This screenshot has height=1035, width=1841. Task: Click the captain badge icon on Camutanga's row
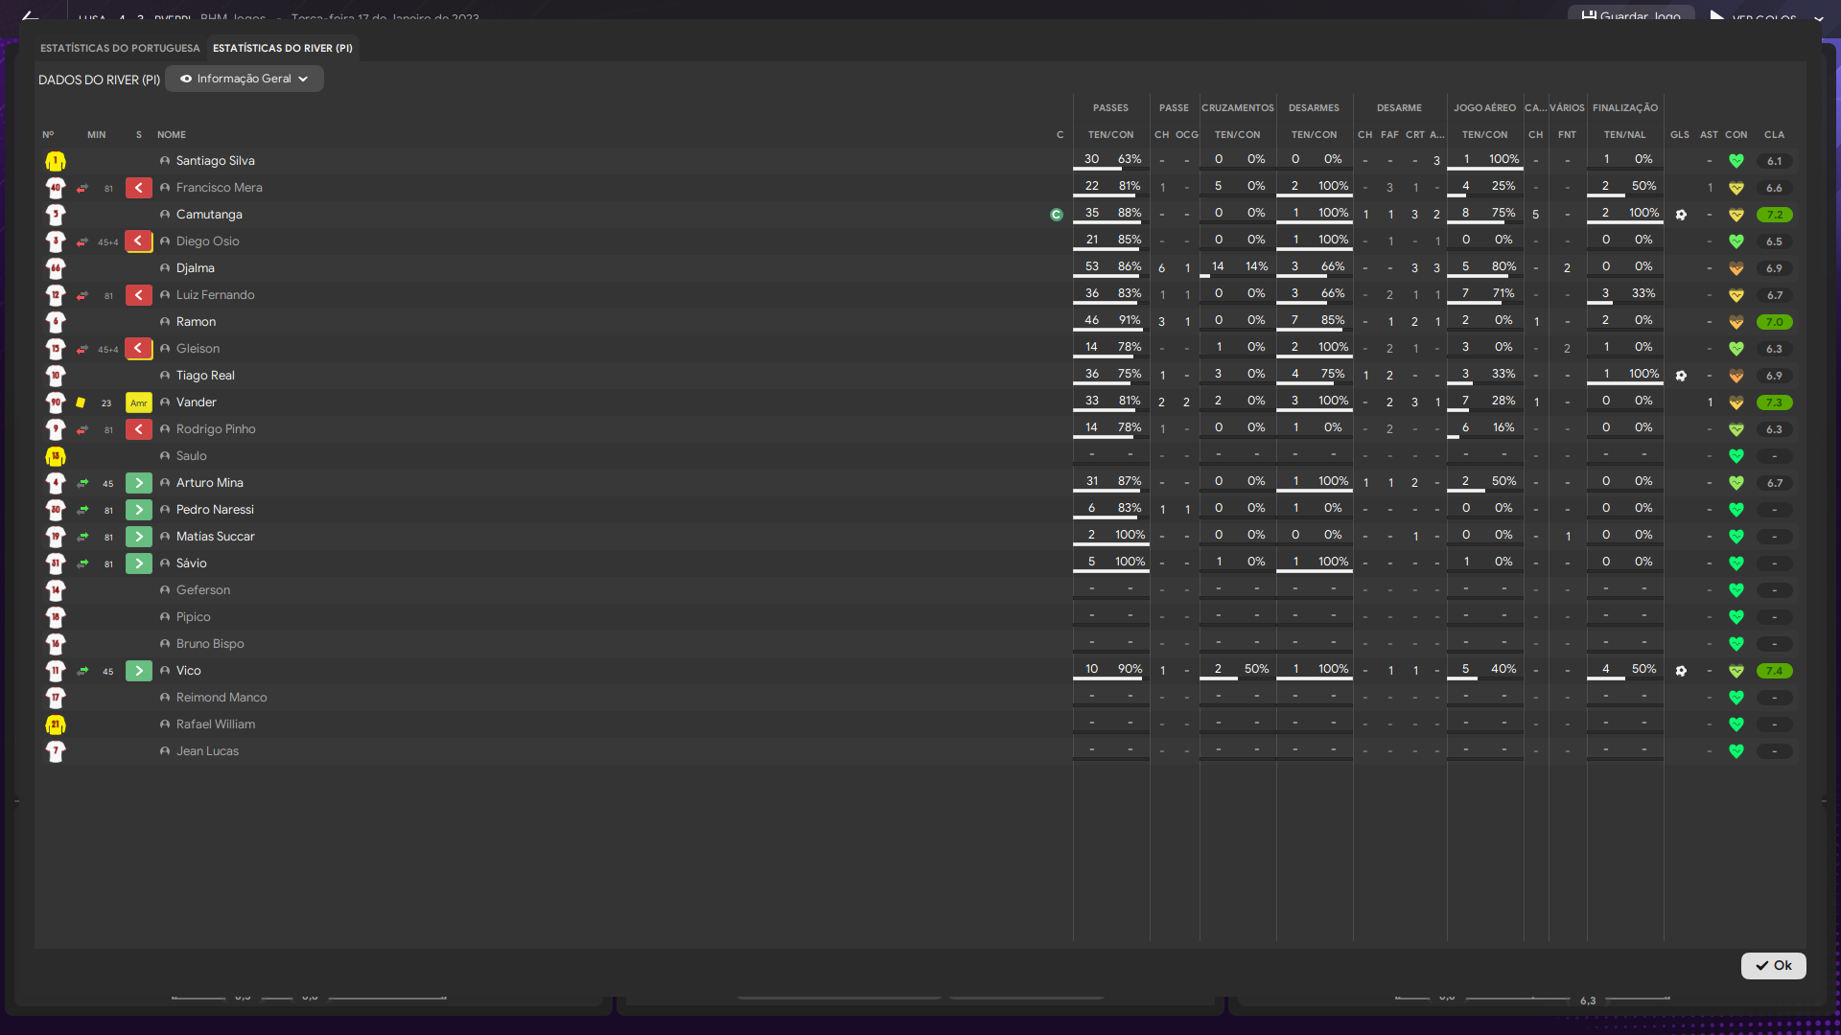coord(1057,215)
